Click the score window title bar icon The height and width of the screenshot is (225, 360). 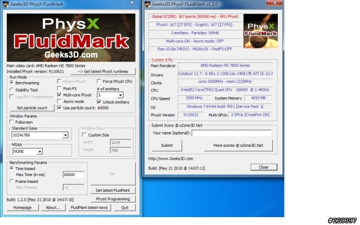click(147, 4)
